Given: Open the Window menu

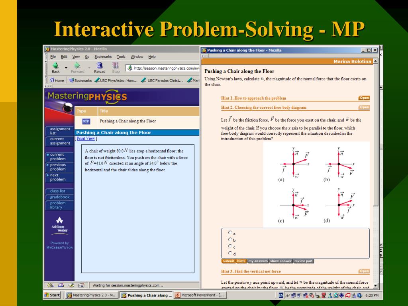Looking at the screenshot, I should [x=137, y=57].
